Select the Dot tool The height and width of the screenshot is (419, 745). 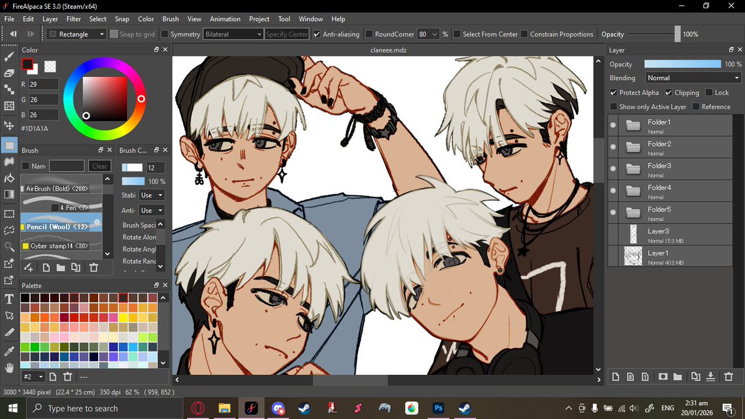click(x=9, y=89)
